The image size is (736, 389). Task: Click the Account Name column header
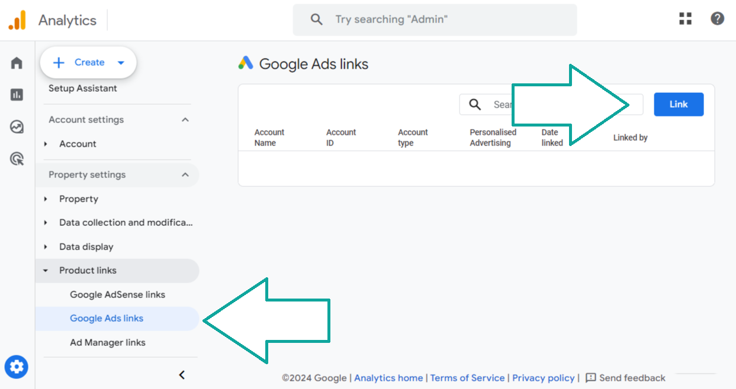tap(269, 138)
